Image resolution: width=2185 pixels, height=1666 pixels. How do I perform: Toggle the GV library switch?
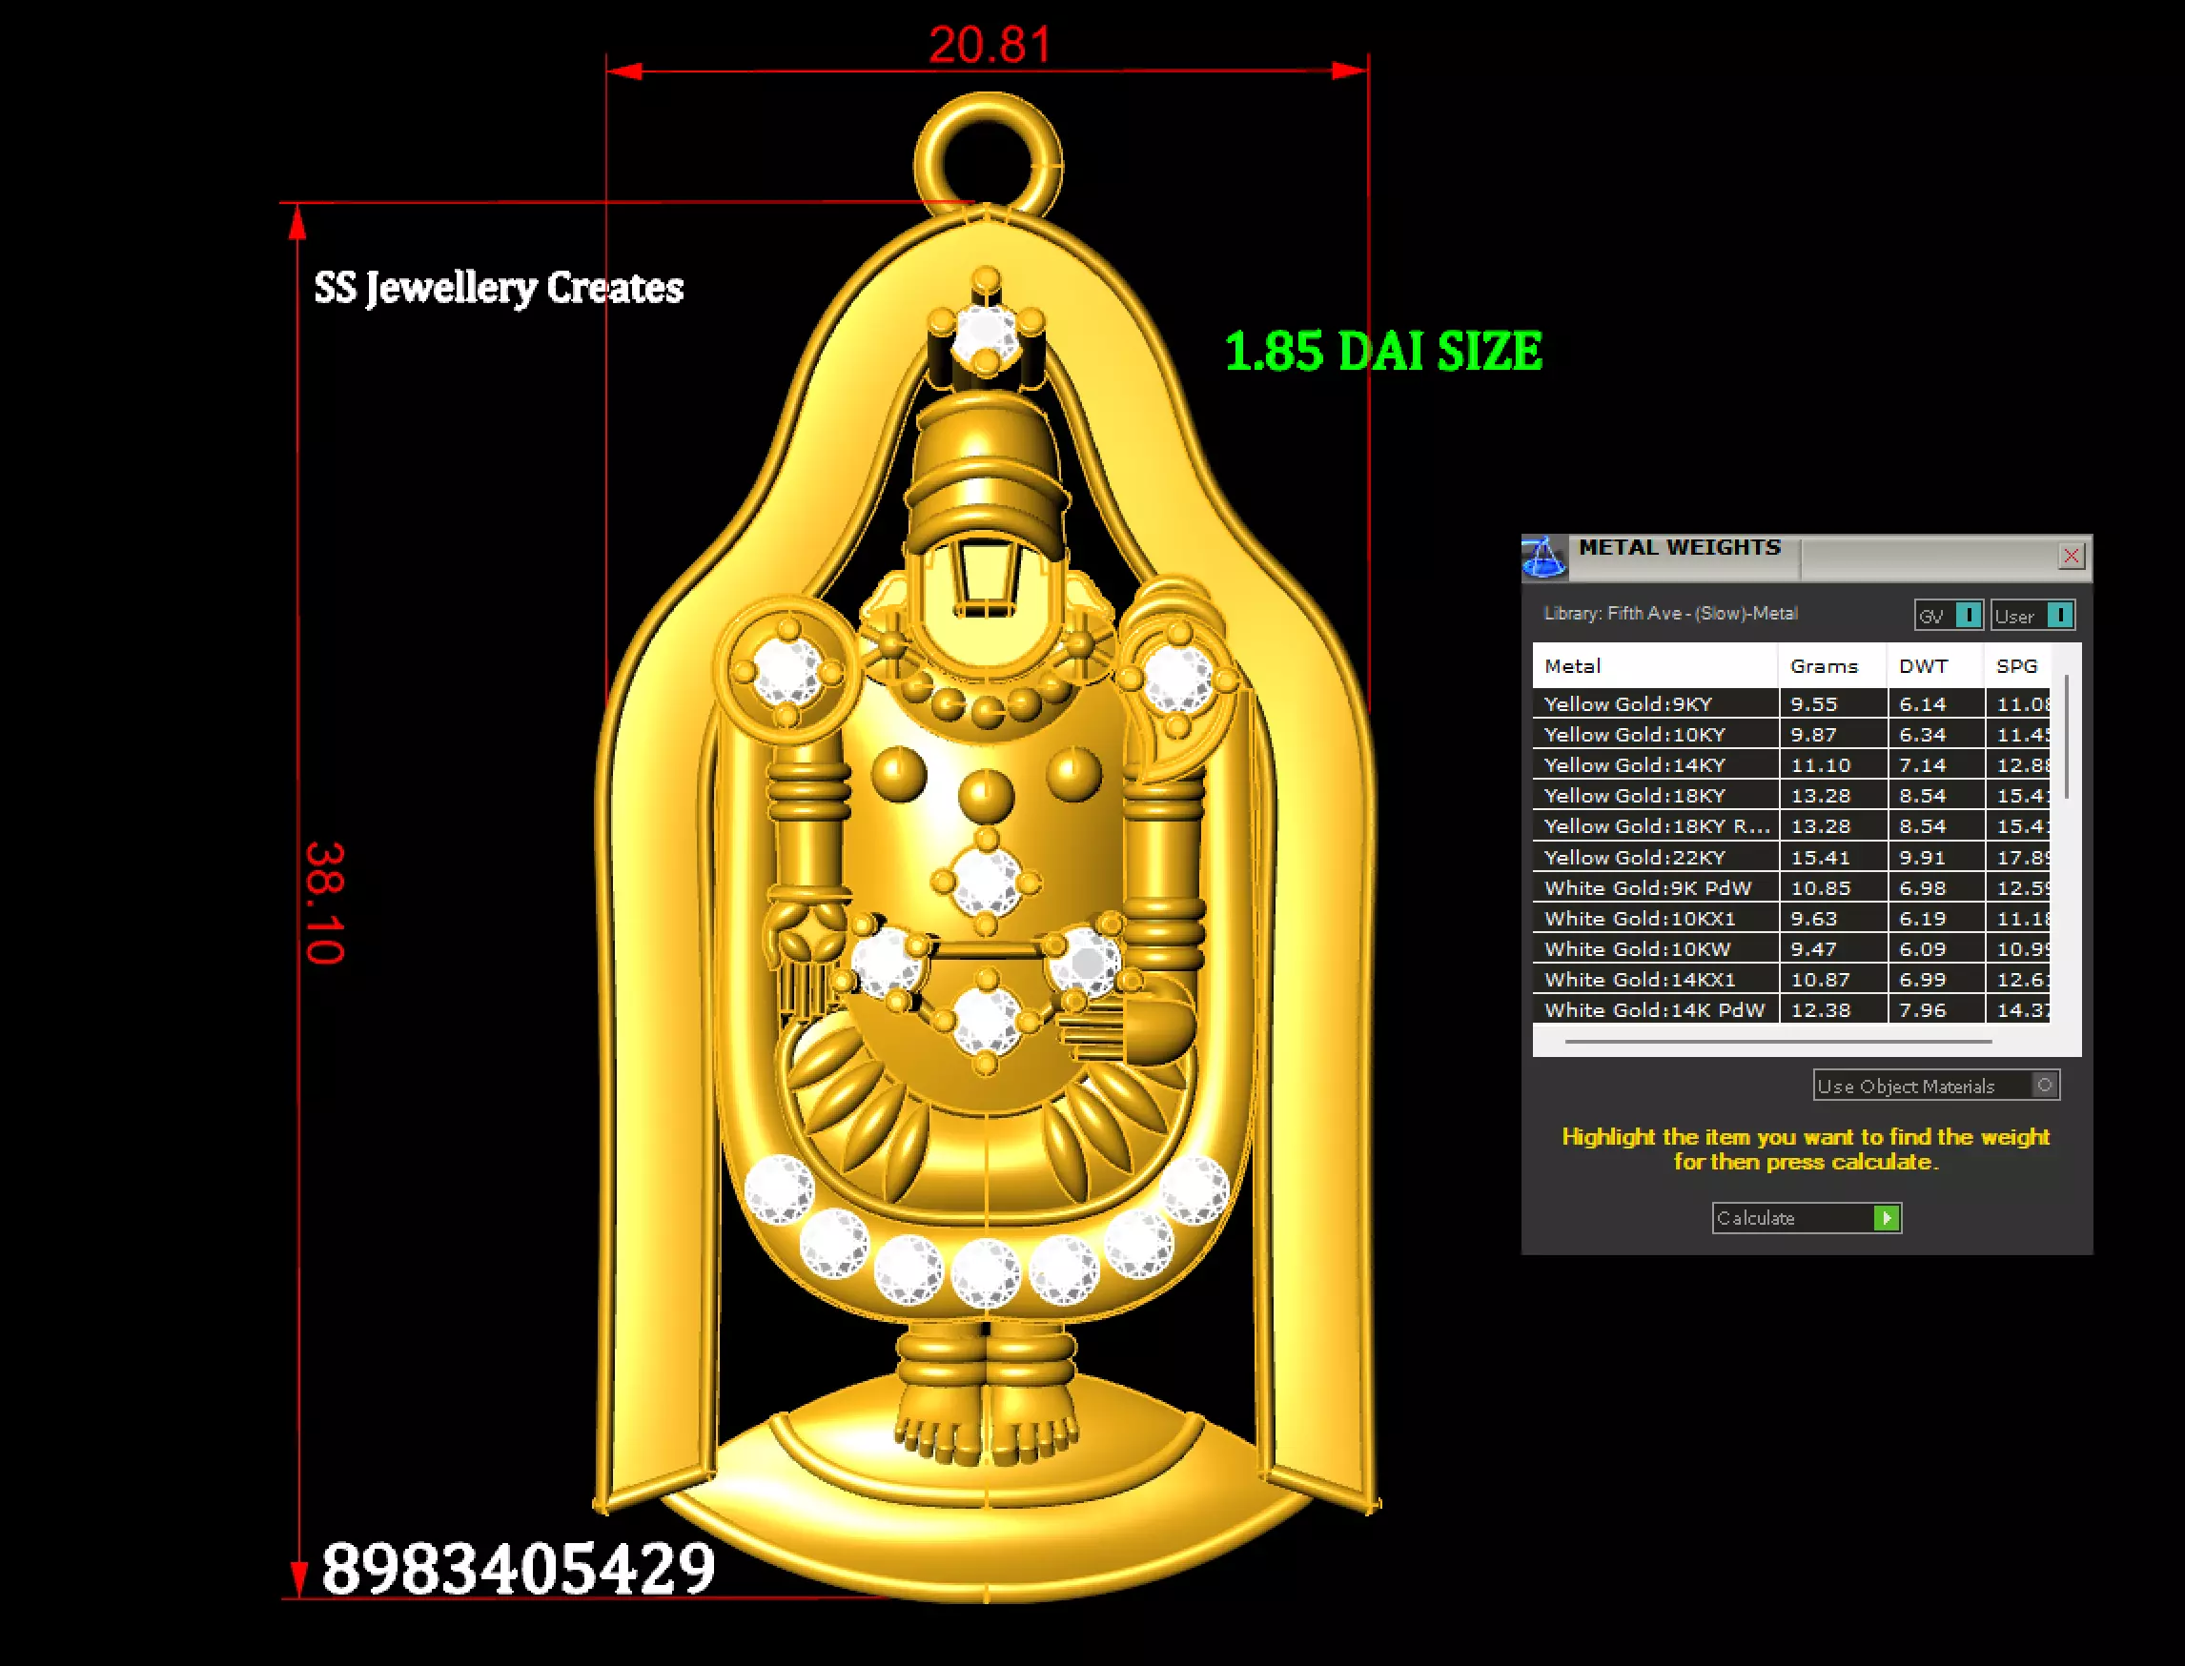(1948, 615)
